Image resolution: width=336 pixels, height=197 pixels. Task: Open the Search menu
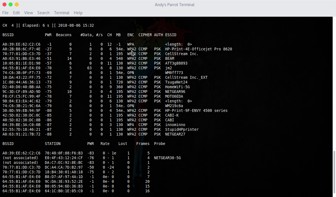pyautogui.click(x=43, y=13)
